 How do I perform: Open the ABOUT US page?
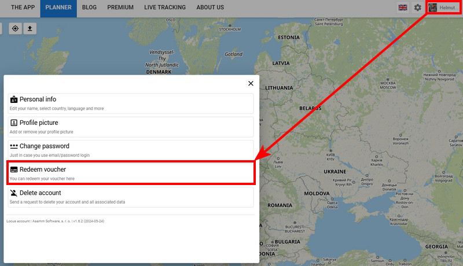[210, 8]
